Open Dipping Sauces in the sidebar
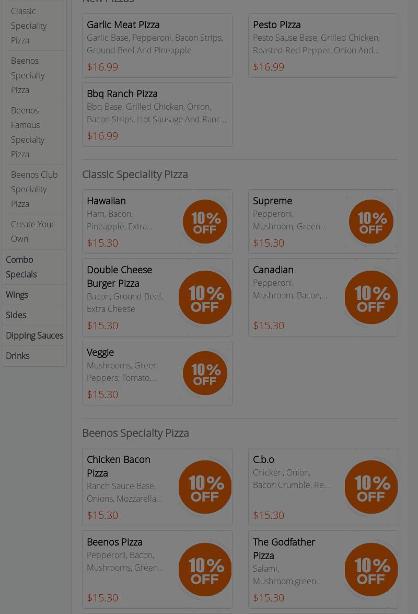Image resolution: width=418 pixels, height=614 pixels. click(x=34, y=335)
